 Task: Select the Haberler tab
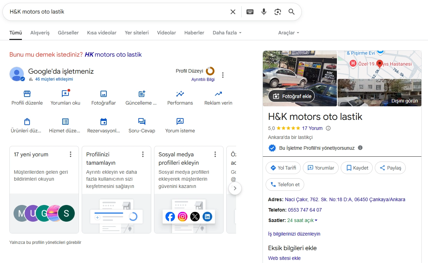pyautogui.click(x=194, y=33)
